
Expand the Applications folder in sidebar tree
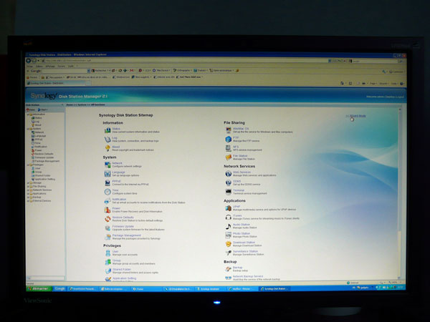coord(28,194)
